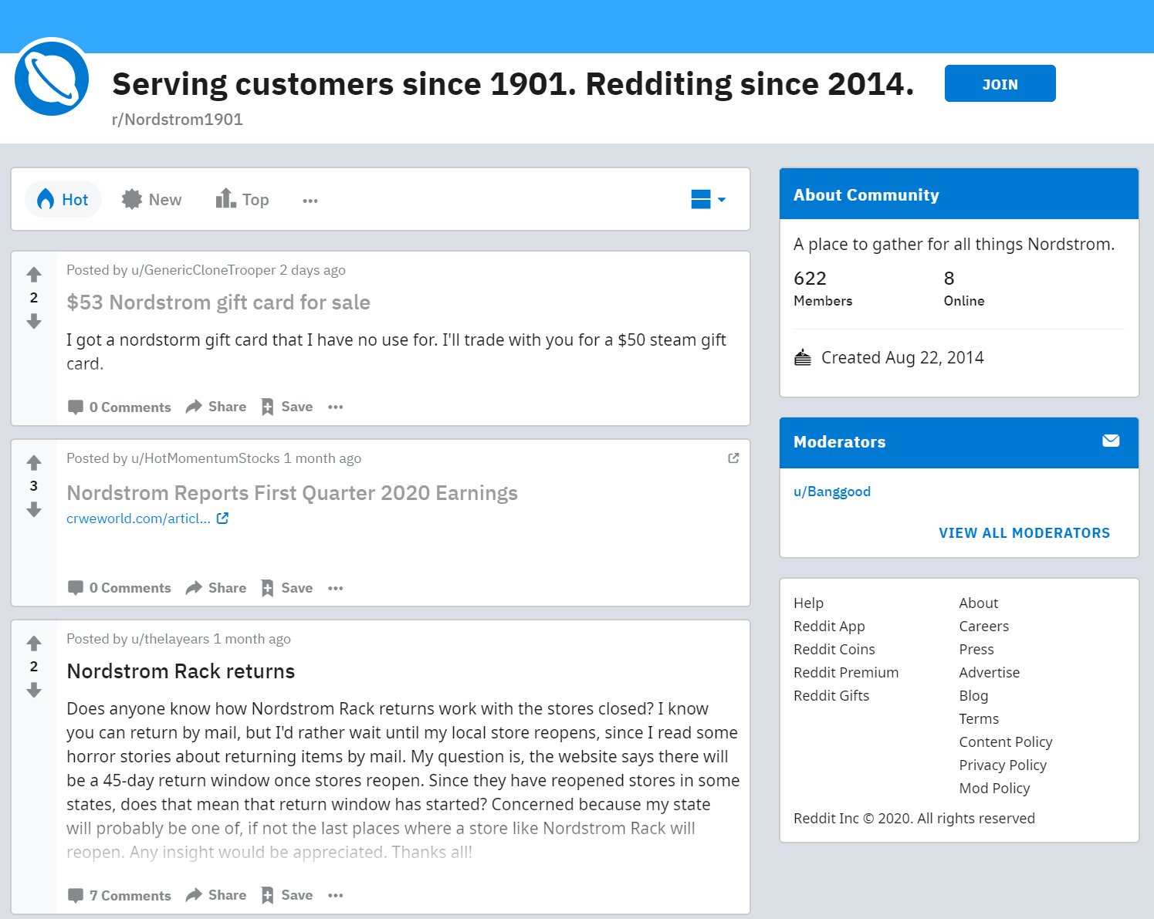The width and height of the screenshot is (1154, 919).
Task: Open 7 Comments on Rack returns post
Action: coord(120,895)
